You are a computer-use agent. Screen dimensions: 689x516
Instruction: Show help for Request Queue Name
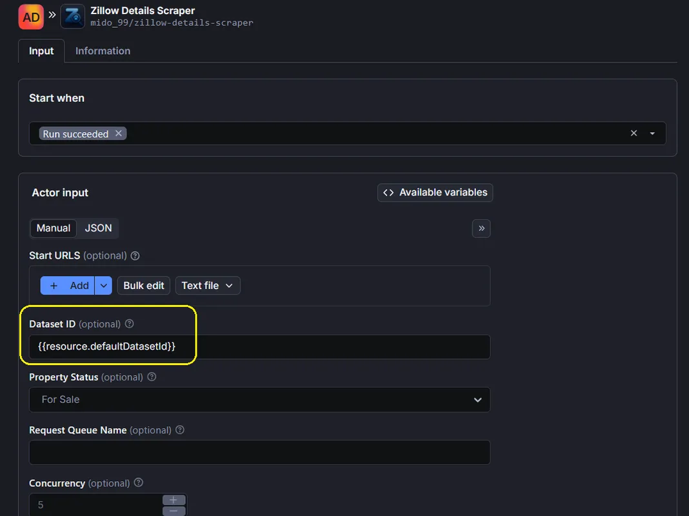[180, 430]
